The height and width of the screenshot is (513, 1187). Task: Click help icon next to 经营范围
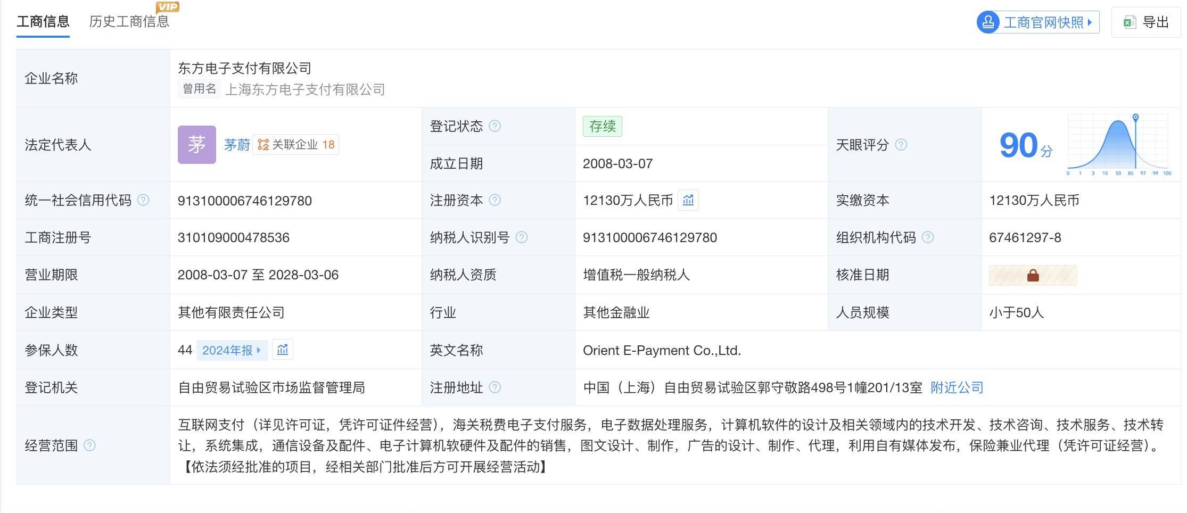pyautogui.click(x=89, y=445)
